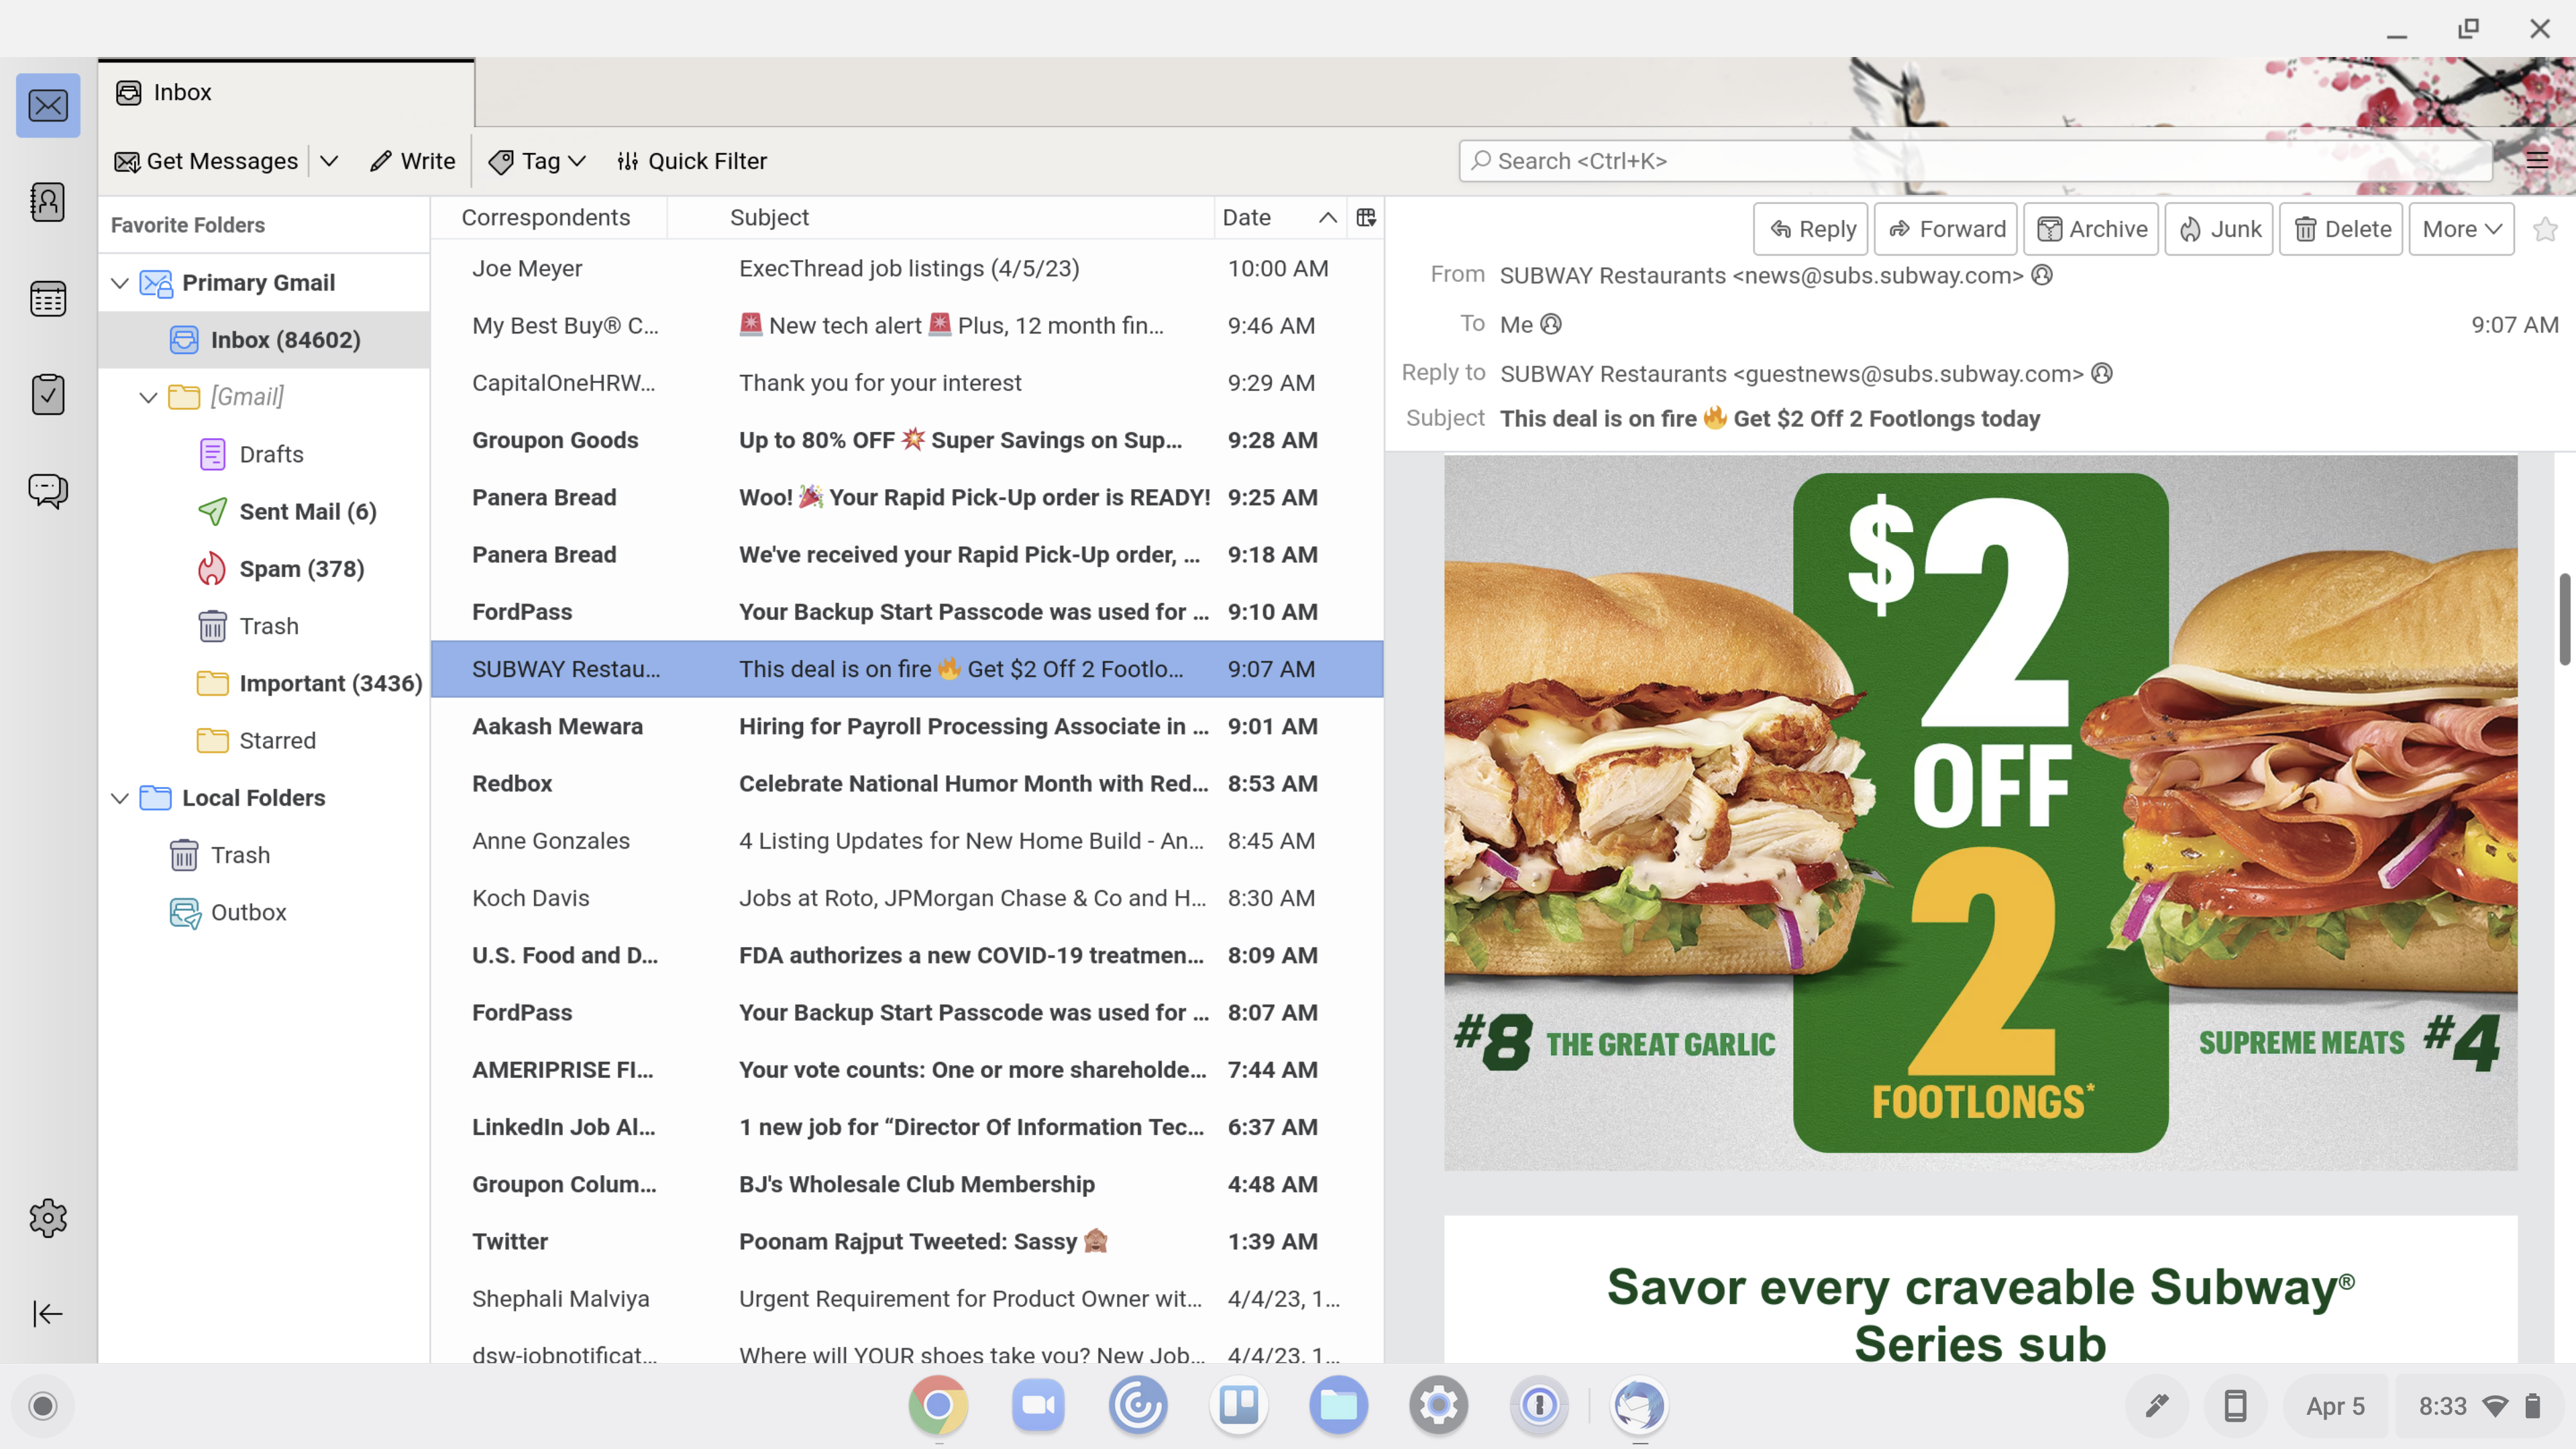Collapse the [Gmail] folder tree
The image size is (2576, 1449).
pyautogui.click(x=148, y=397)
